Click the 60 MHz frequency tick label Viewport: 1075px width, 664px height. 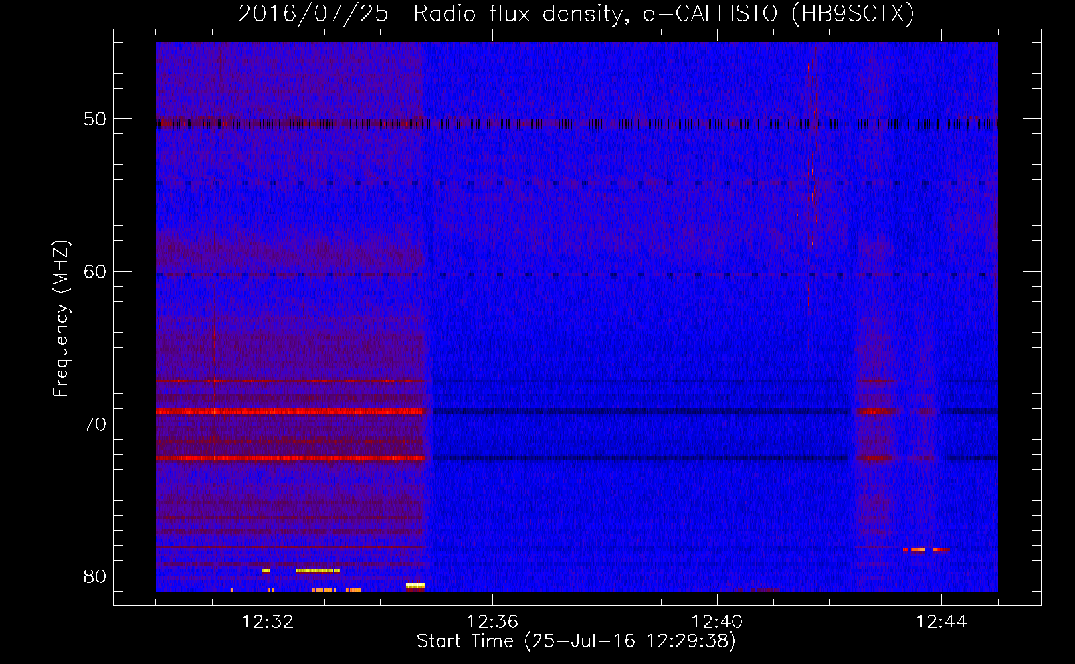(x=95, y=271)
